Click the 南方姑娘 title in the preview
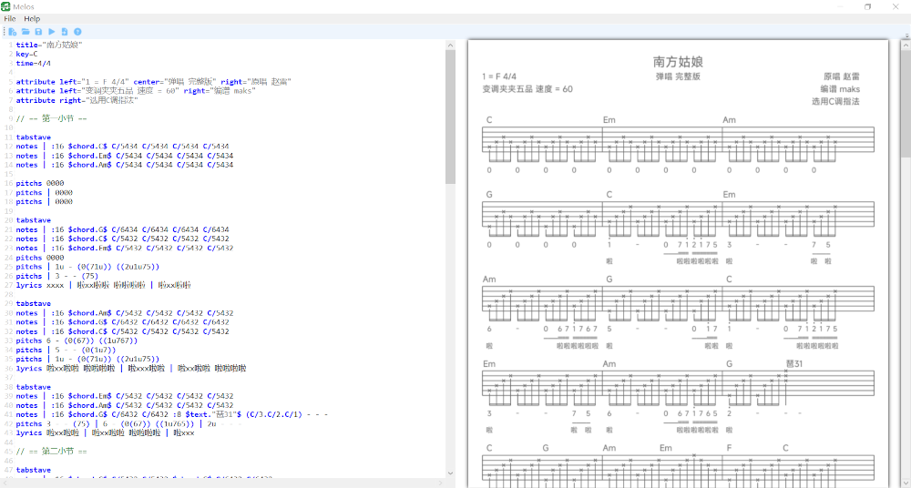This screenshot has height=488, width=911. click(x=678, y=62)
